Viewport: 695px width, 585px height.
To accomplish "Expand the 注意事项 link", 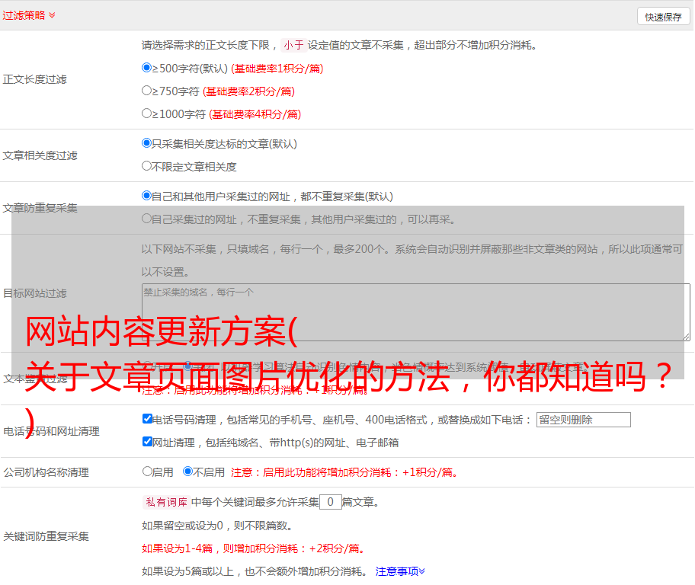I will (x=400, y=571).
